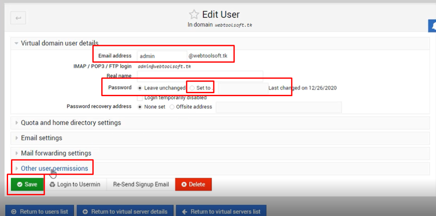Click the webtoolsoft.tk domain subtitle
Image resolution: width=436 pixels, height=216 pixels.
pyautogui.click(x=234, y=25)
